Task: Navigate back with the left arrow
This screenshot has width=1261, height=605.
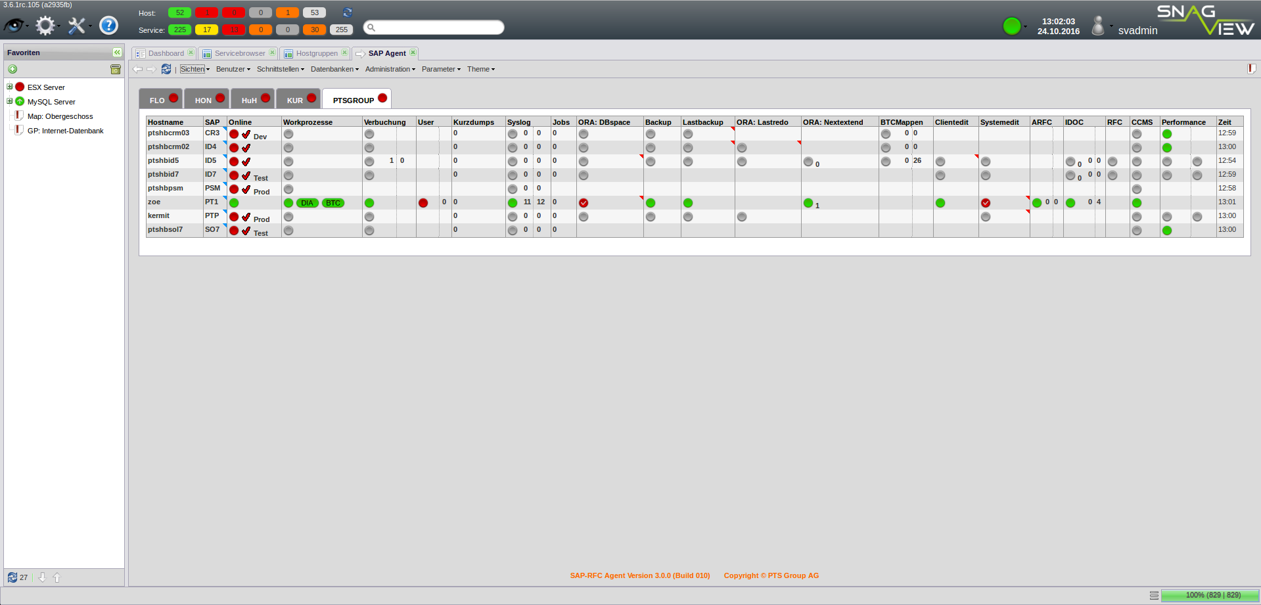Action: coord(137,69)
